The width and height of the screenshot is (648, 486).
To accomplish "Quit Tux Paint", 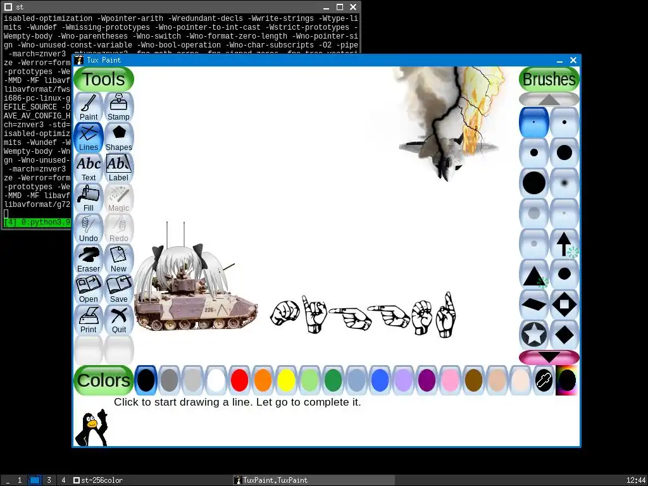I will pos(118,320).
